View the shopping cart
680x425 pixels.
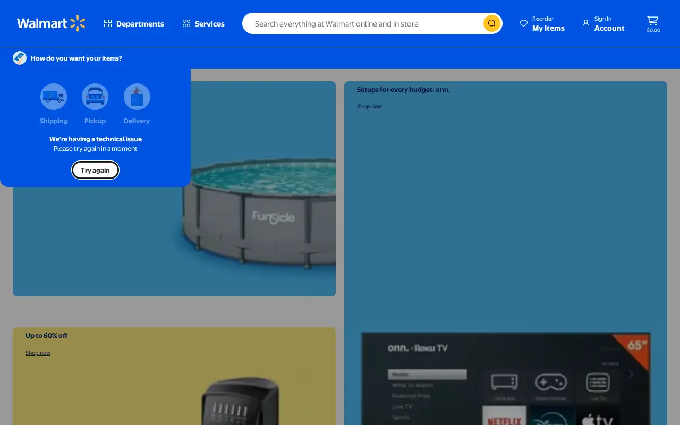click(x=653, y=24)
